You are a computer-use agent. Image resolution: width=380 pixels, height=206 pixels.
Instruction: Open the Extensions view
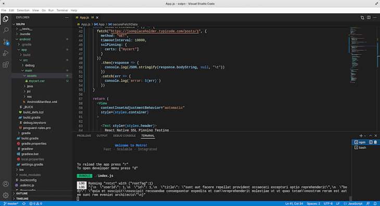point(6,64)
